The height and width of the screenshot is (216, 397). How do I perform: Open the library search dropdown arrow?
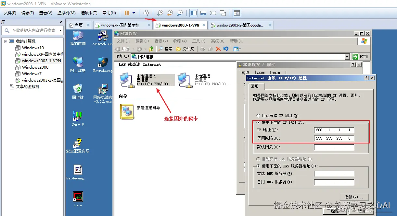[x=60, y=30]
